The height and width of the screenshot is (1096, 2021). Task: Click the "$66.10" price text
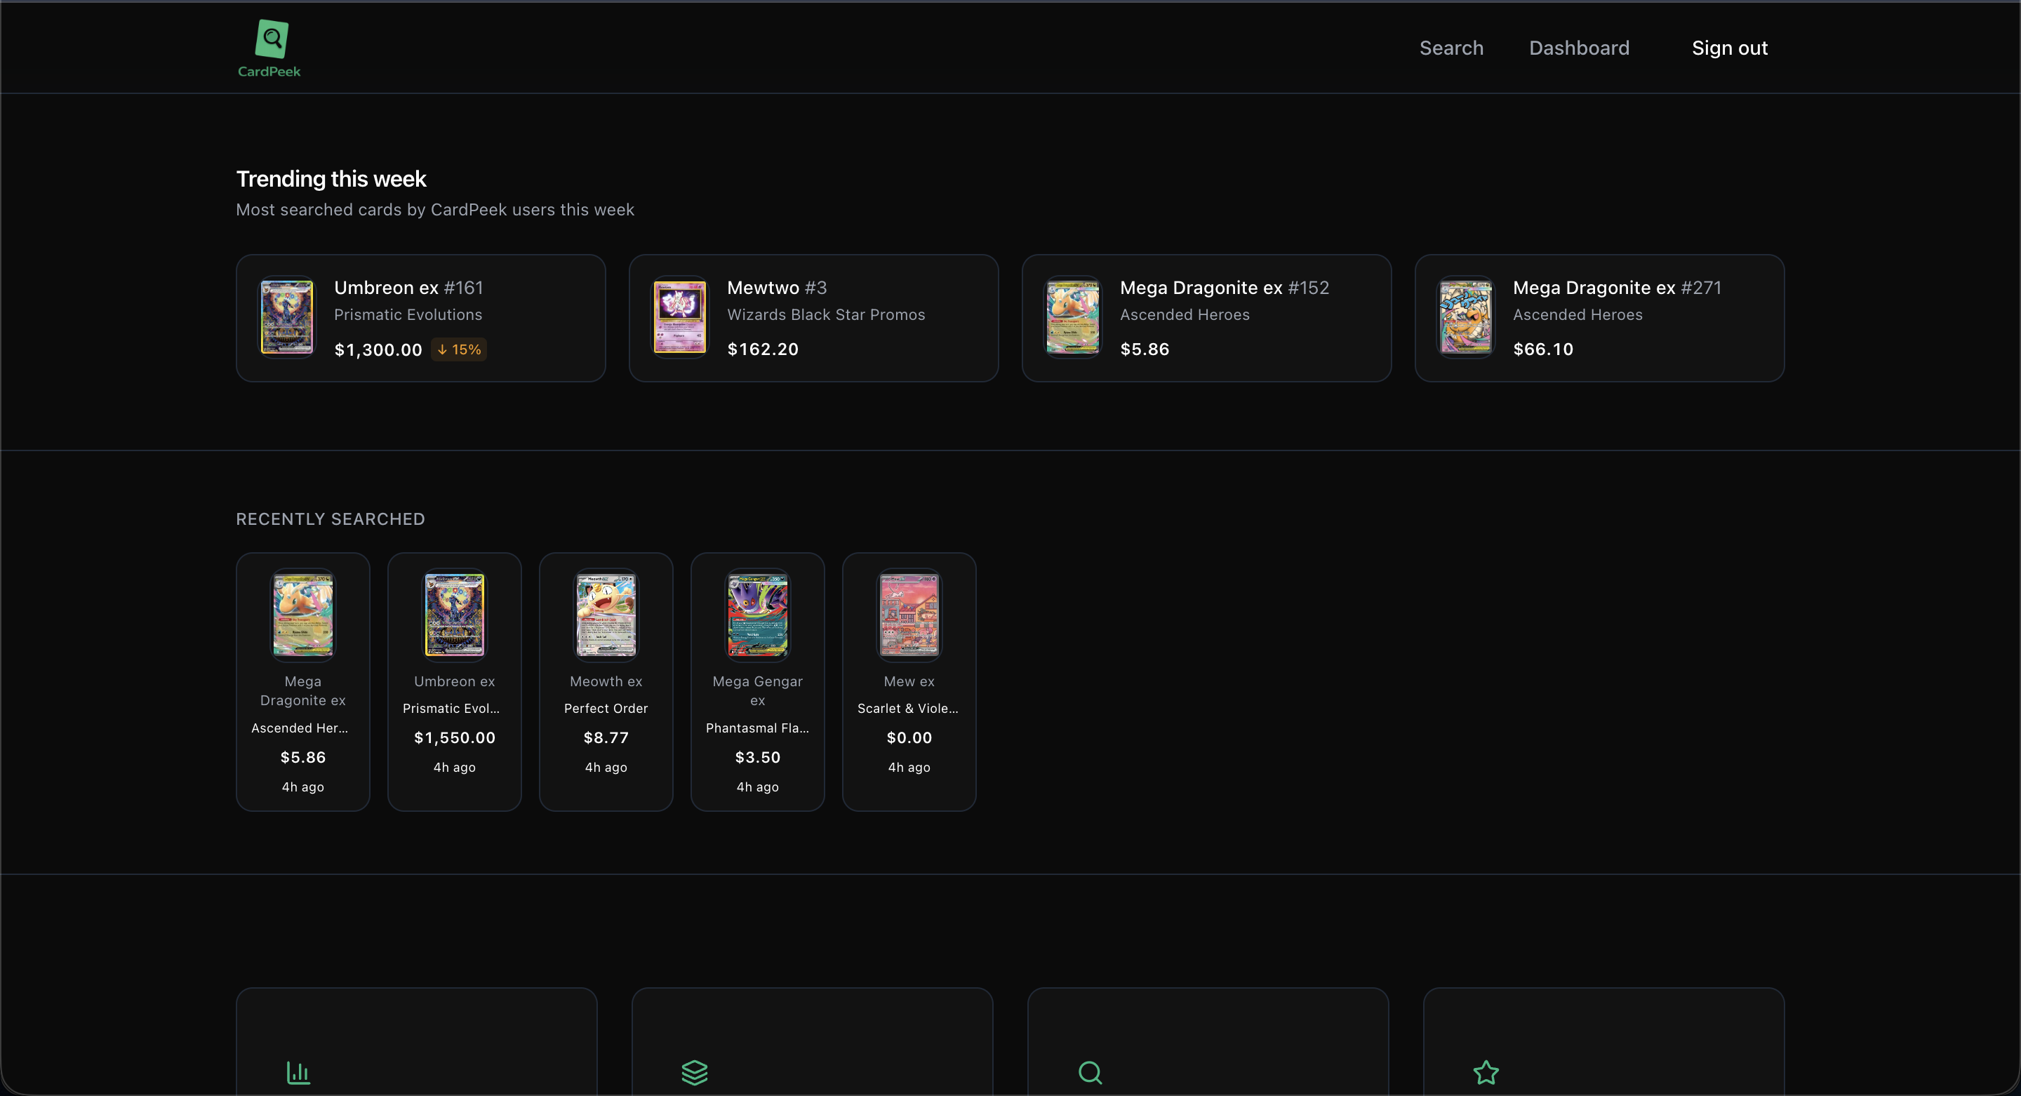pos(1543,349)
